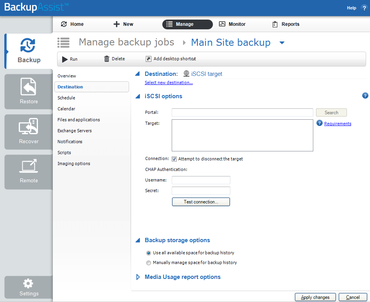This screenshot has height=302, width=370.
Task: Open Exchange Servers settings
Action: click(x=75, y=131)
